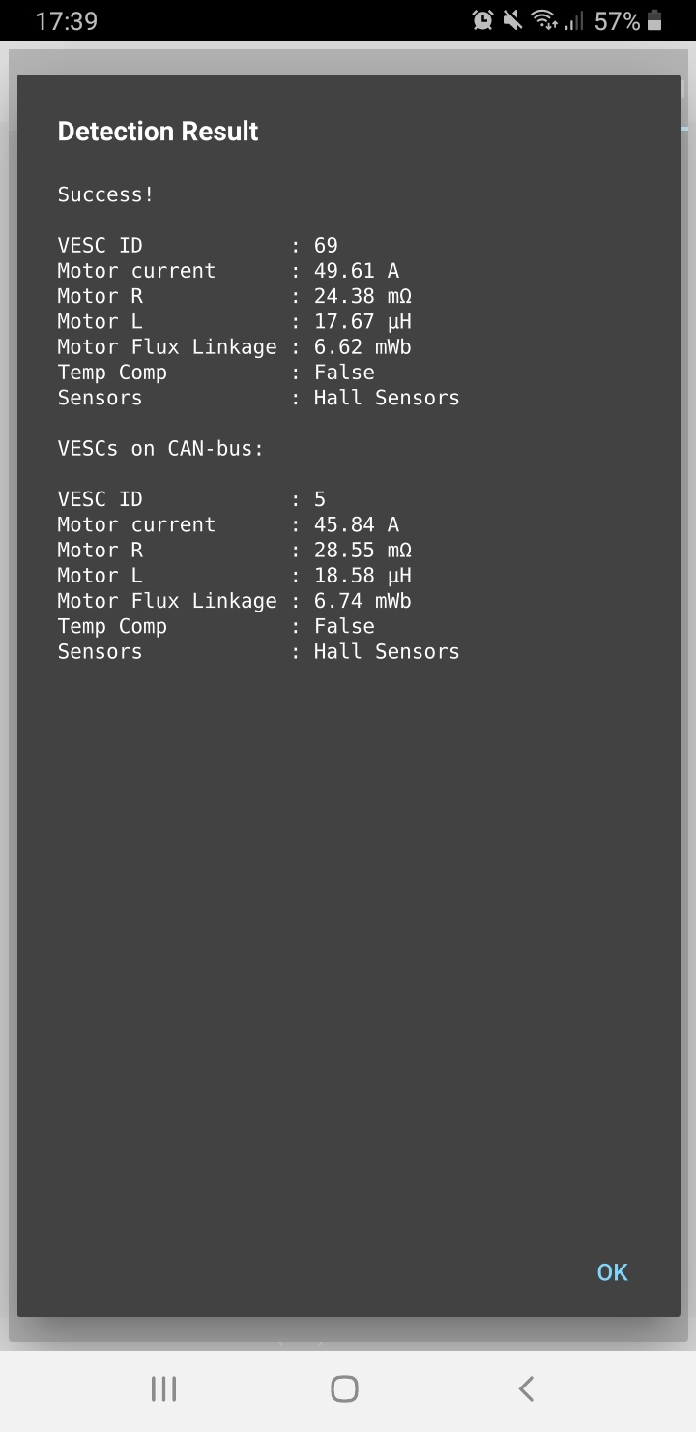Tap Motor Flux Linkage 6.74 mWb line
The height and width of the screenshot is (1432, 696).
pos(234,601)
